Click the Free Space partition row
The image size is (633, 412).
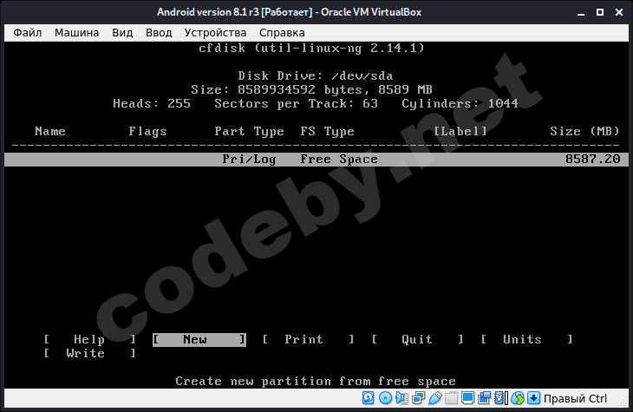316,159
